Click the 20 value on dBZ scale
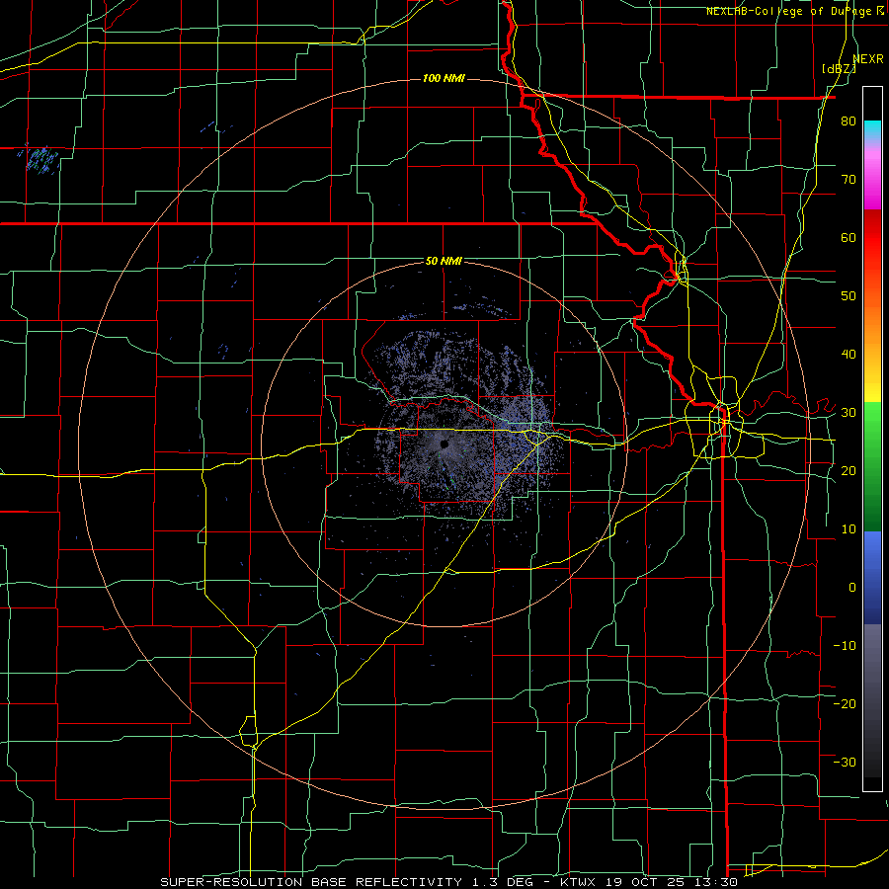This screenshot has width=889, height=889. point(849,470)
